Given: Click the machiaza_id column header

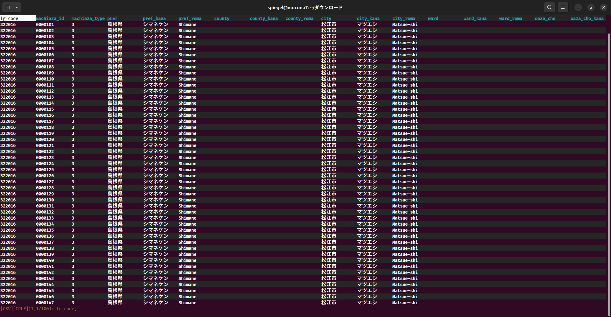Looking at the screenshot, I should point(50,18).
